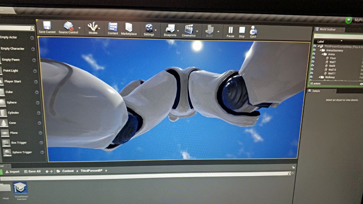Screen dimensions: 363x204
Task: Open the Settings dropdown arrow
Action: (x=156, y=30)
